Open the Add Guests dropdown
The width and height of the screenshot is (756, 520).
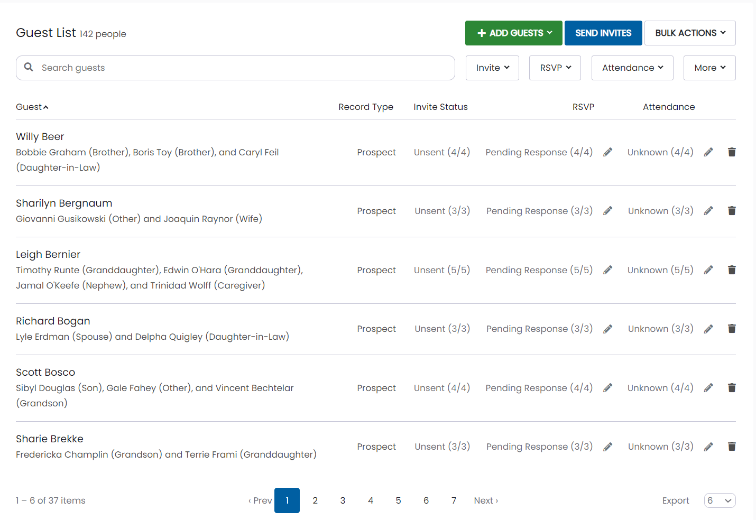tap(514, 33)
